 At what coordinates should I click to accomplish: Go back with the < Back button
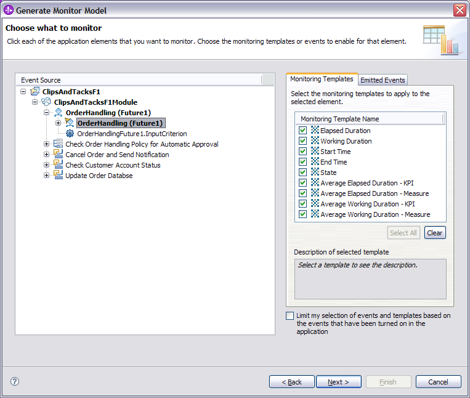tap(291, 382)
